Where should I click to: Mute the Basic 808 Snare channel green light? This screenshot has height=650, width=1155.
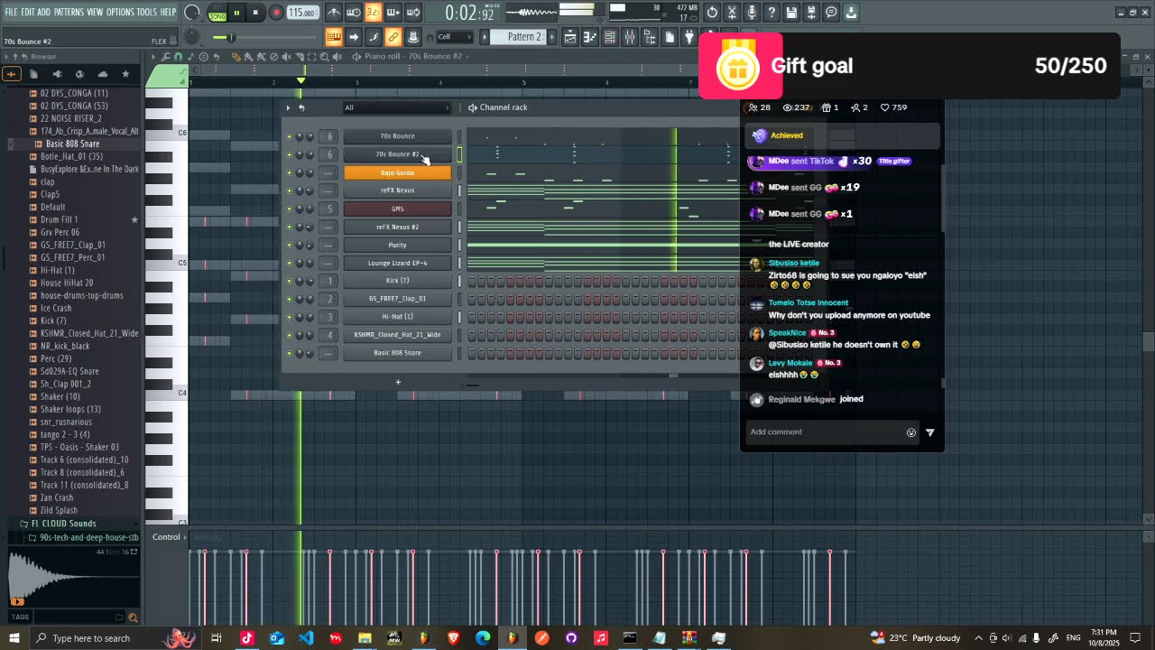(x=290, y=353)
